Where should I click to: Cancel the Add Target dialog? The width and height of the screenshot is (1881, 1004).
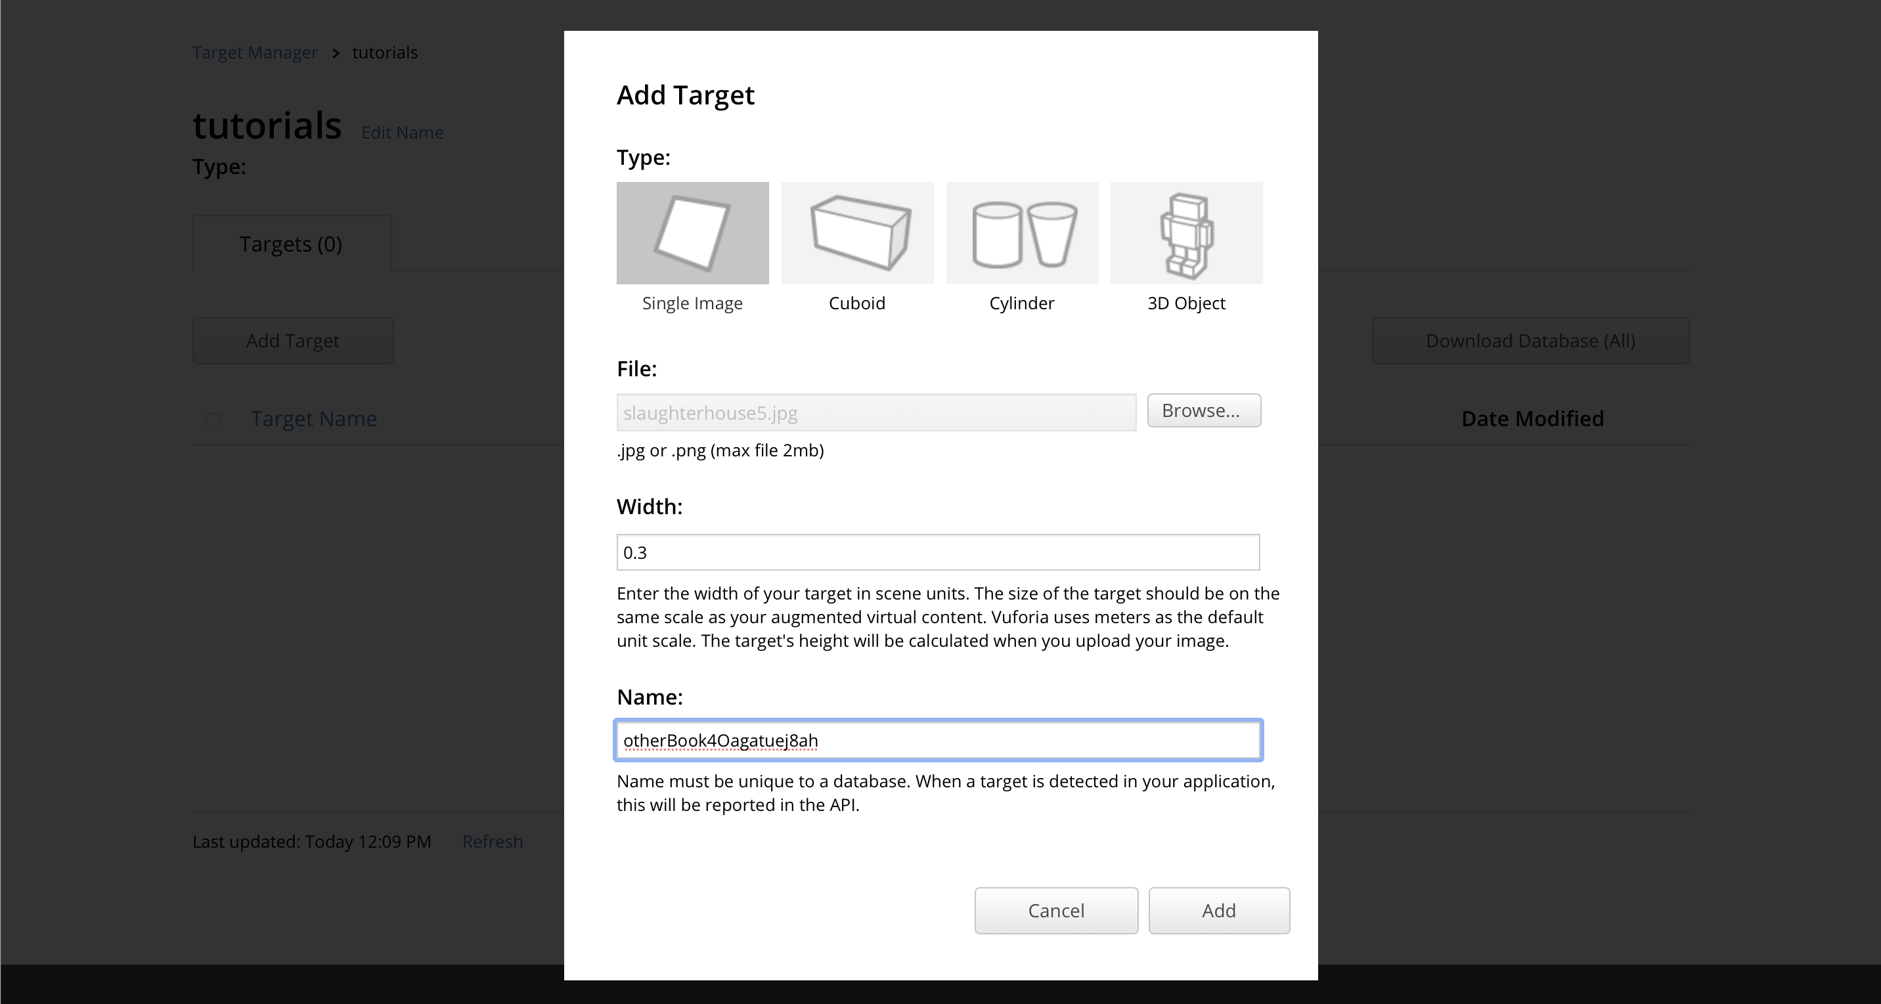tap(1056, 911)
